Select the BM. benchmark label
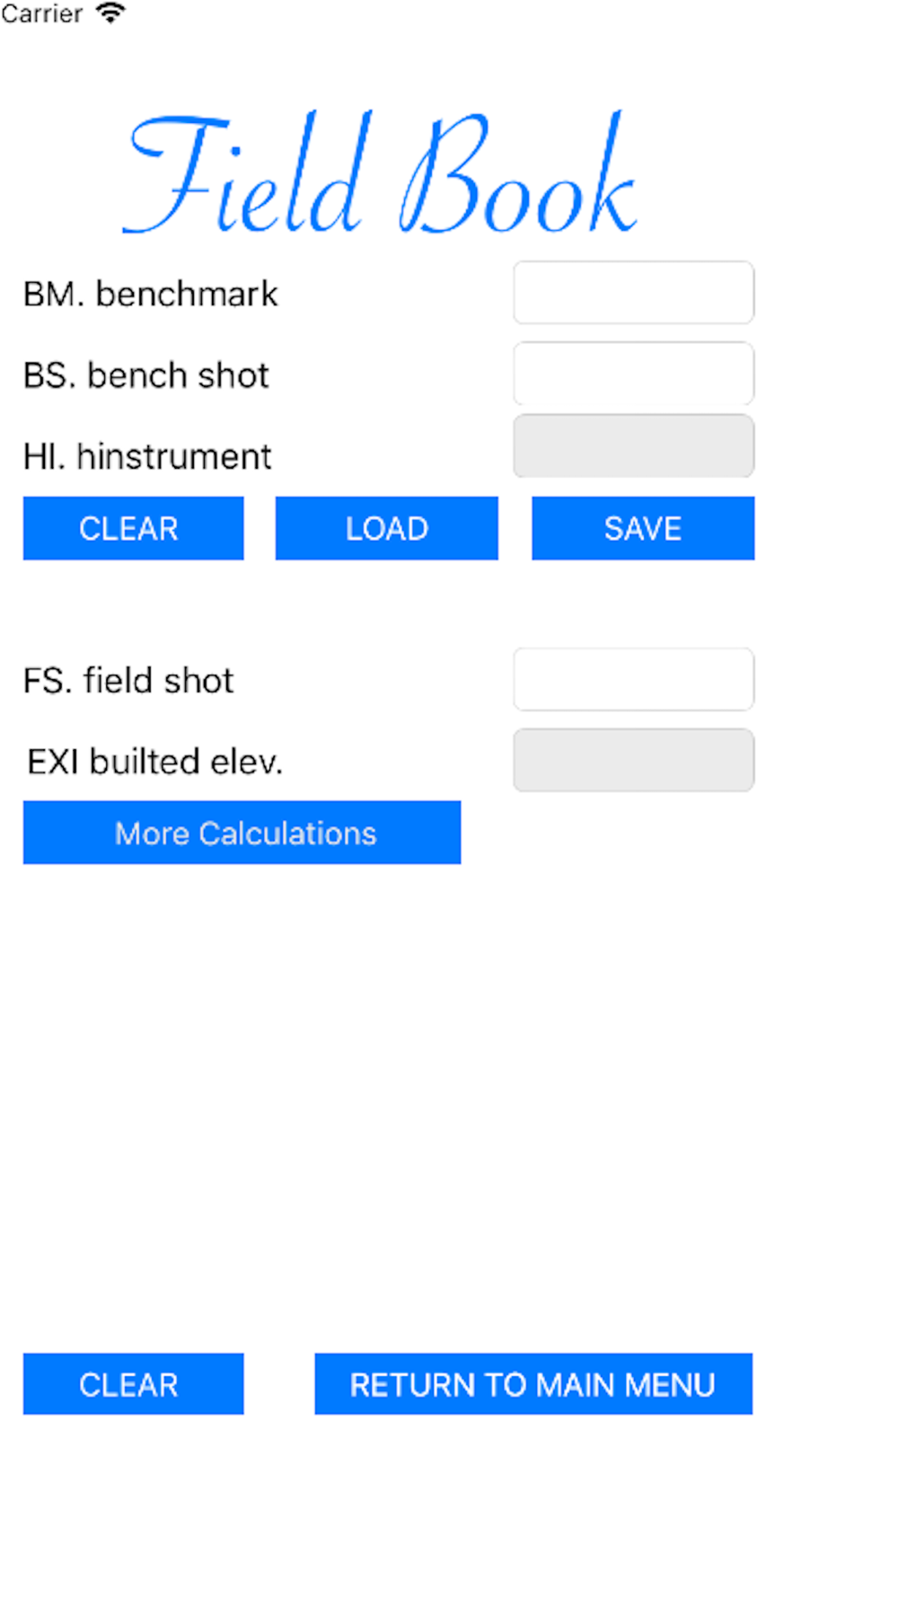Image resolution: width=898 pixels, height=1597 pixels. click(151, 295)
